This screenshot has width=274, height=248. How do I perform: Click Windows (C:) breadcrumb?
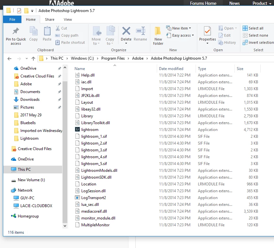point(82,58)
